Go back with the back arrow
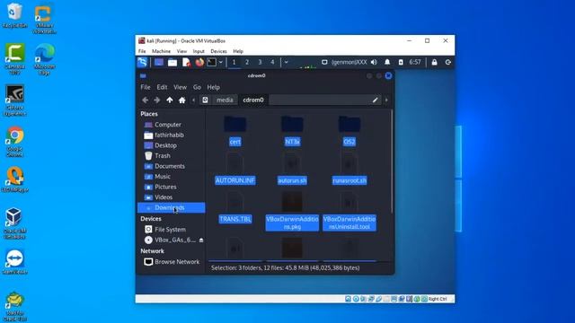The height and width of the screenshot is (323, 575). (x=146, y=100)
